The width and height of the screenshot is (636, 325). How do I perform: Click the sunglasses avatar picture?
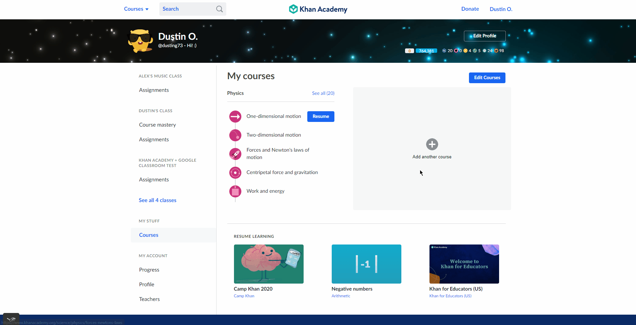[140, 41]
